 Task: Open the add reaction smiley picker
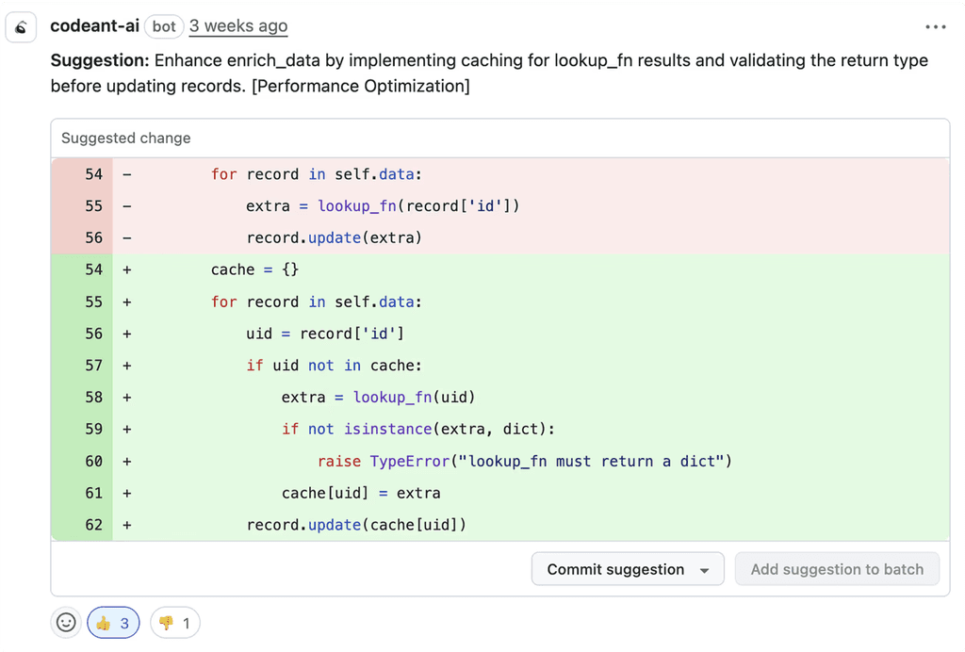(x=66, y=623)
